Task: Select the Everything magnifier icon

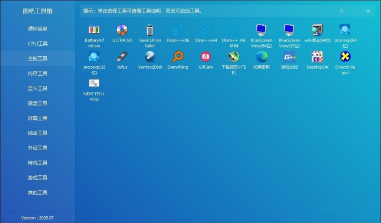Action: point(178,57)
